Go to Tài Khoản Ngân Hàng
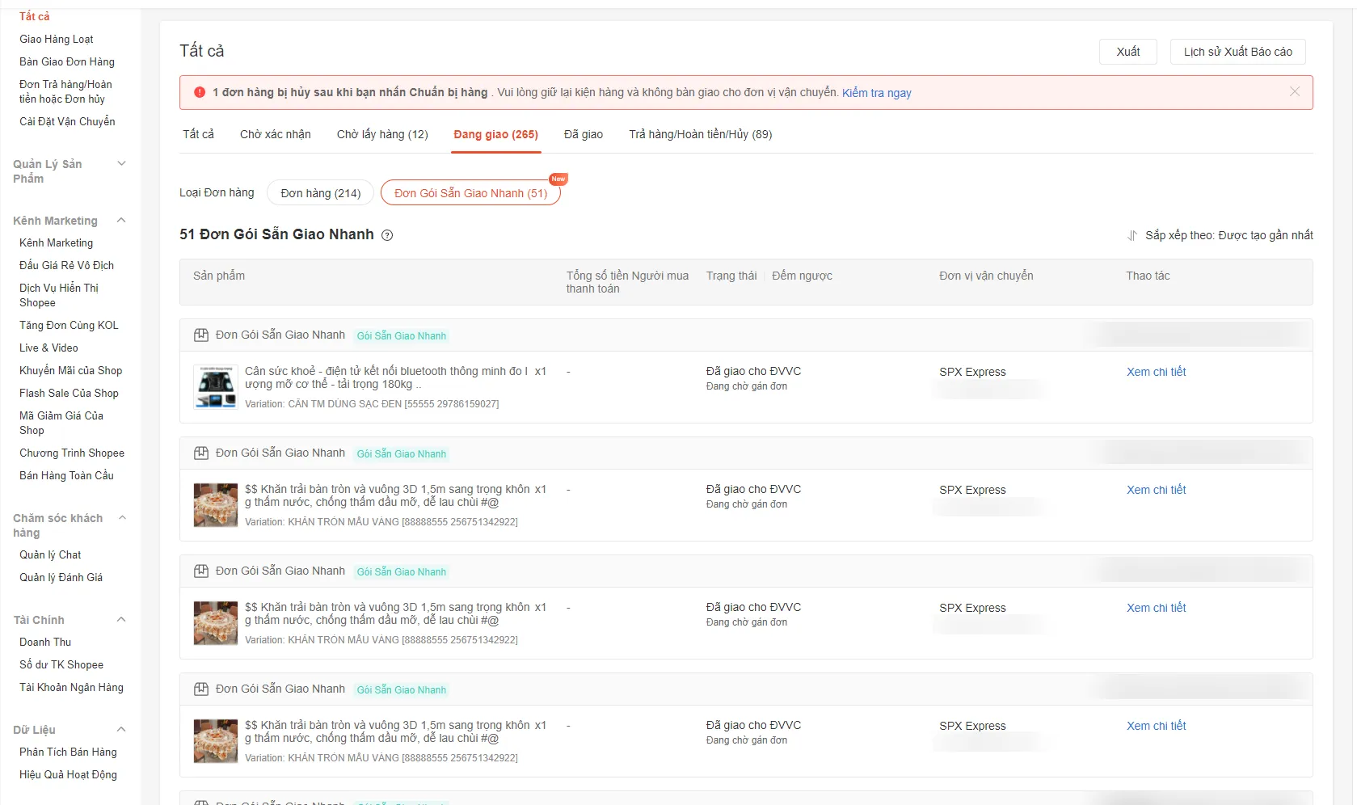Viewport: 1357px width, 805px height. (71, 687)
